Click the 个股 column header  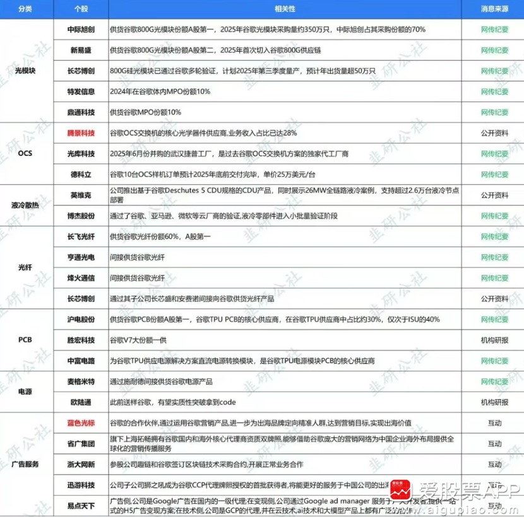[81, 9]
